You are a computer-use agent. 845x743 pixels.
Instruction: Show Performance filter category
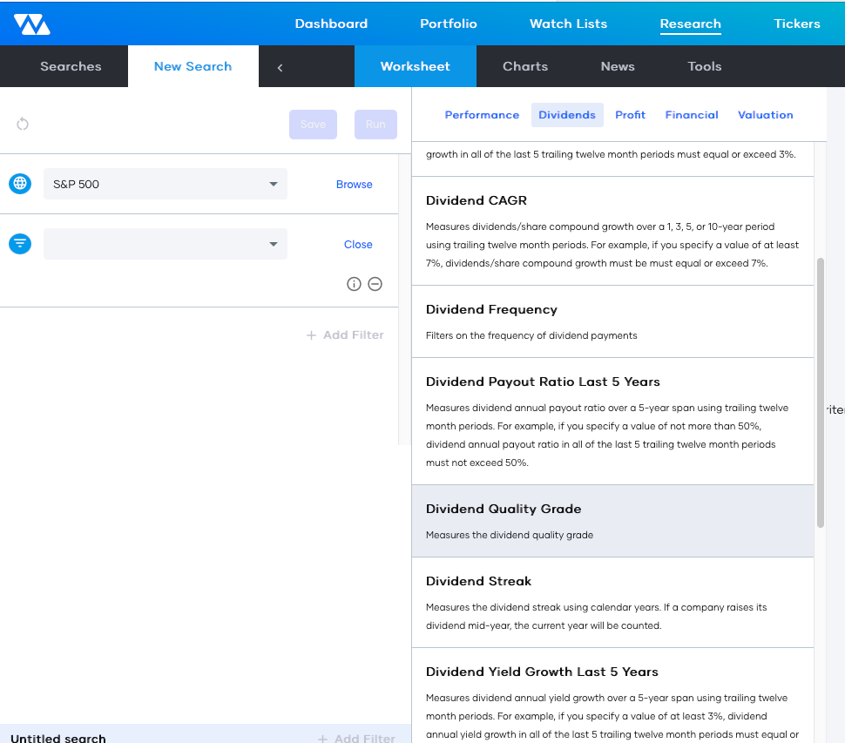482,115
